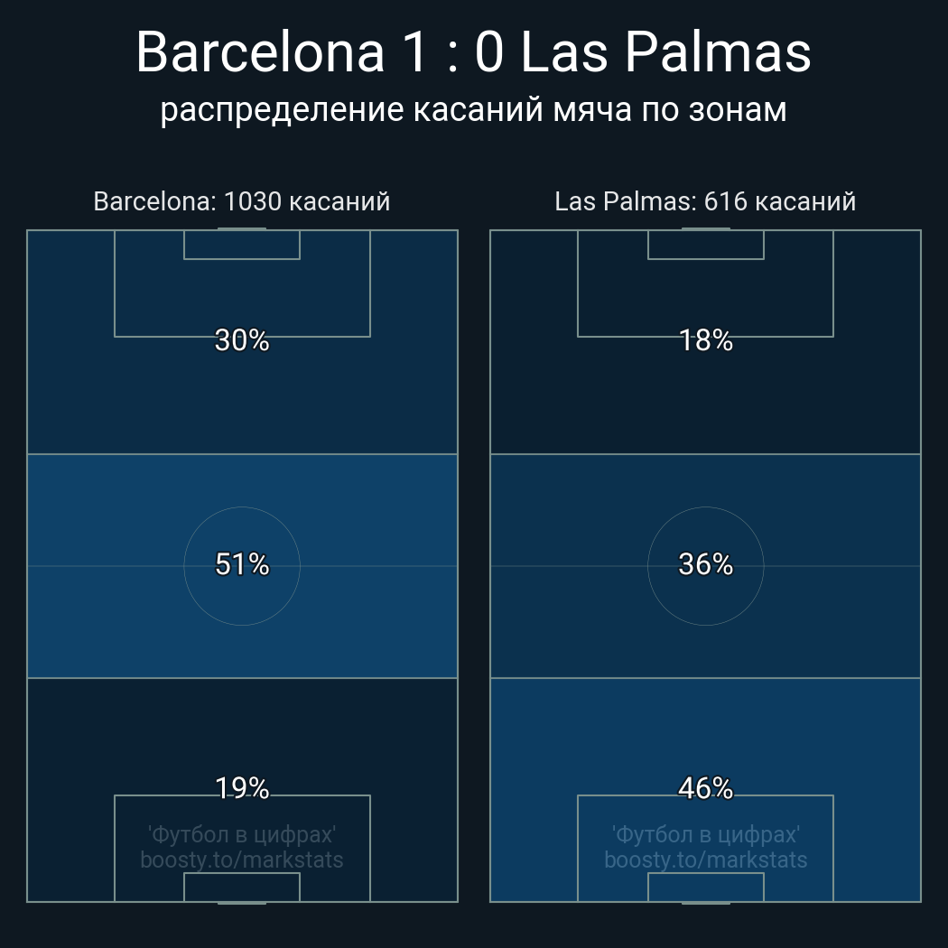This screenshot has height=948, width=948.
Task: Click the 'Футбол в цифрах' watermark on Las Palmas' pitch
Action: (705, 834)
